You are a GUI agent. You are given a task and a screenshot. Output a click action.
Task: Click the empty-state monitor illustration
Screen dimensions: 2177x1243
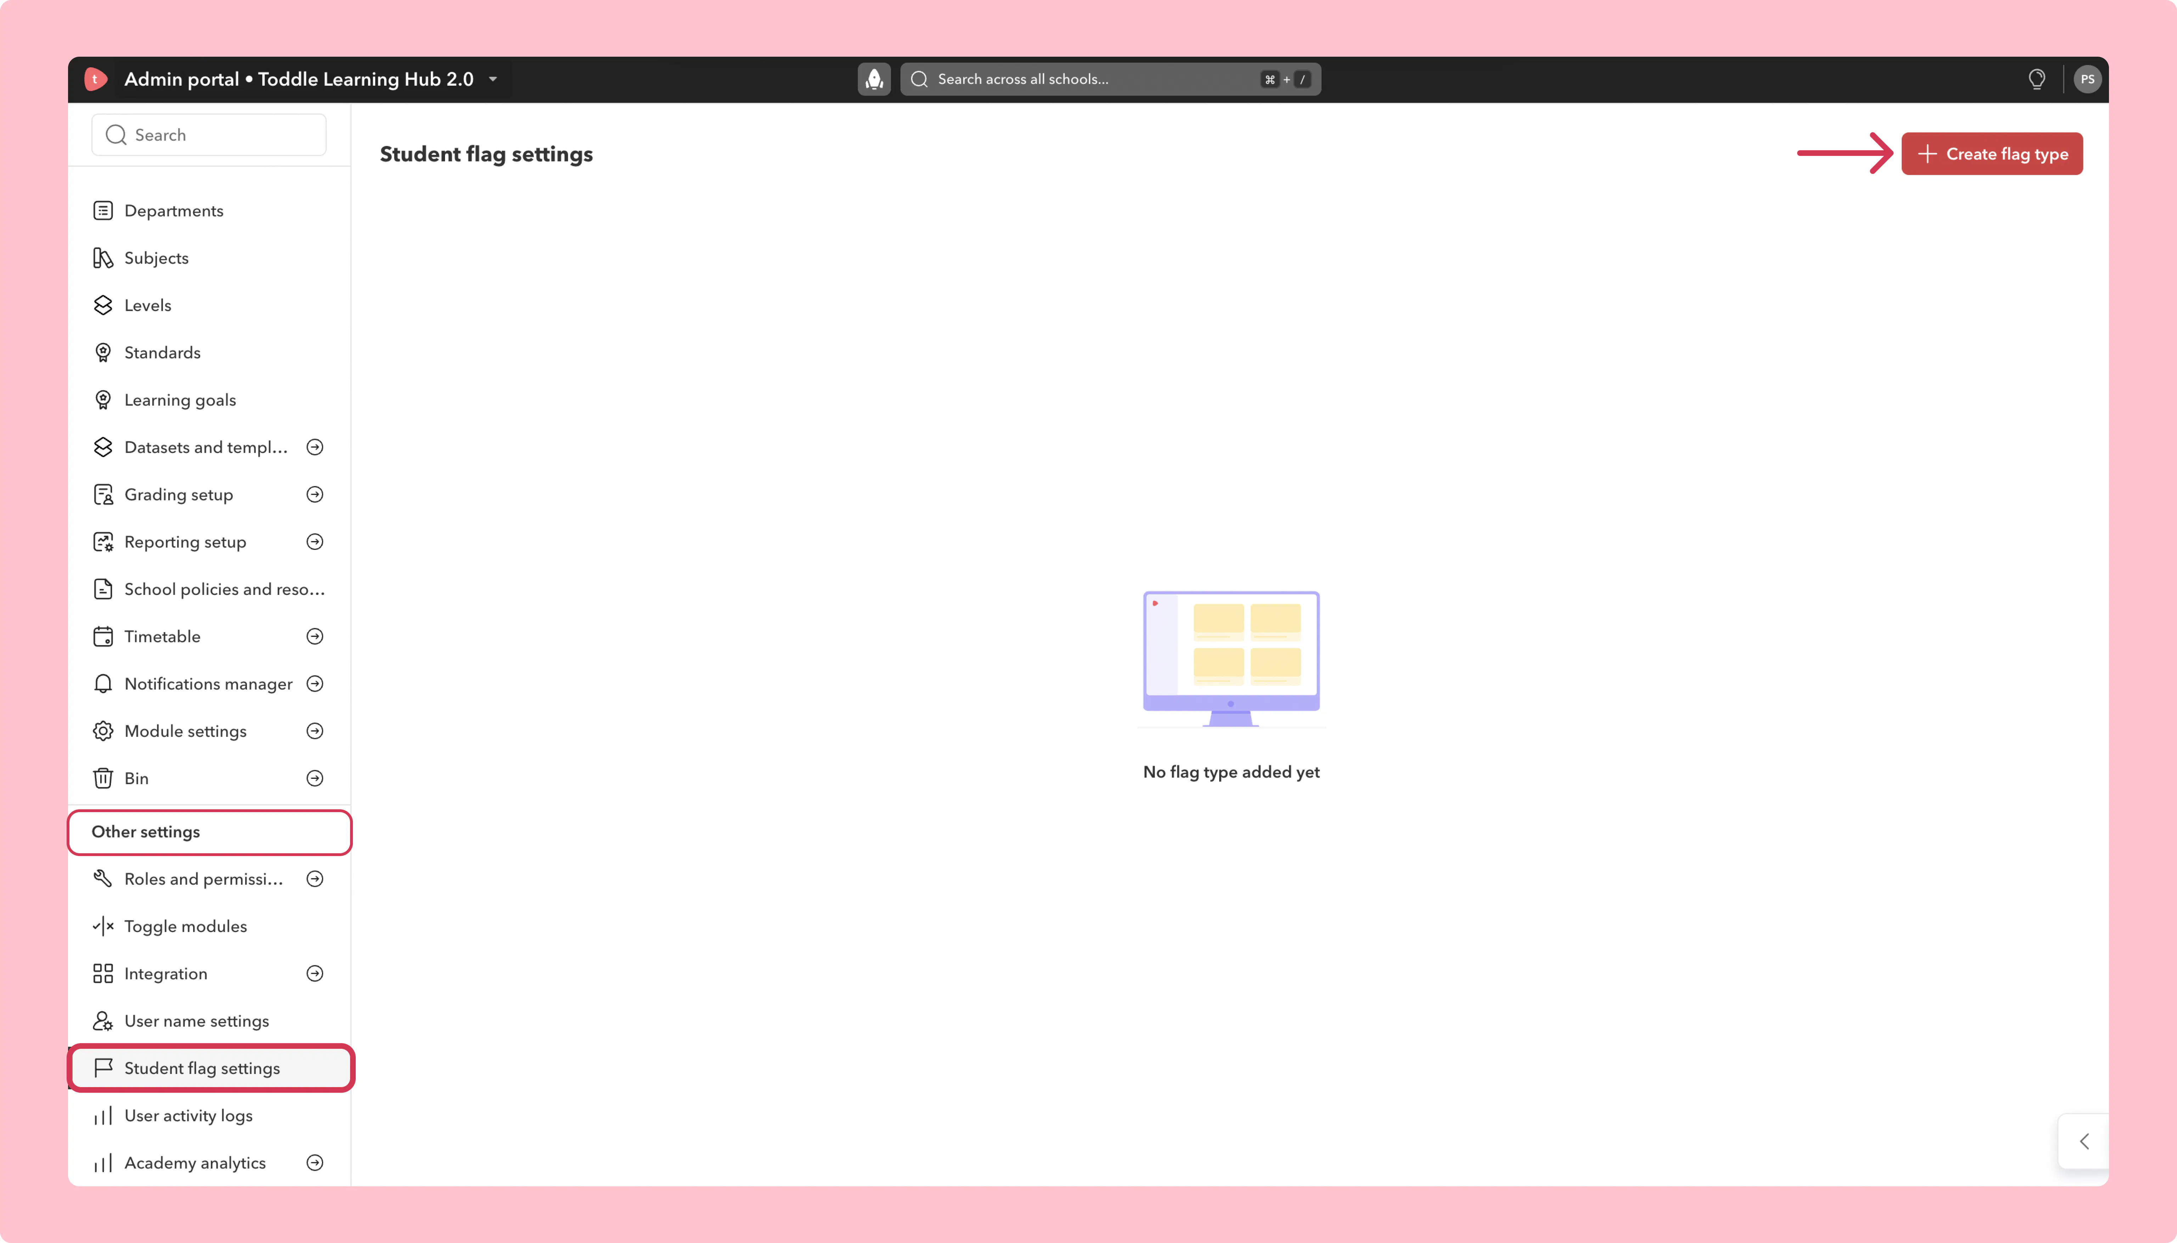[x=1231, y=659]
